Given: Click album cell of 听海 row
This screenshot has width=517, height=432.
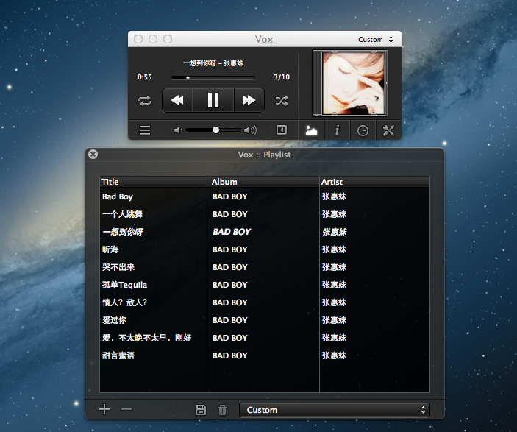Looking at the screenshot, I should pyautogui.click(x=229, y=249).
